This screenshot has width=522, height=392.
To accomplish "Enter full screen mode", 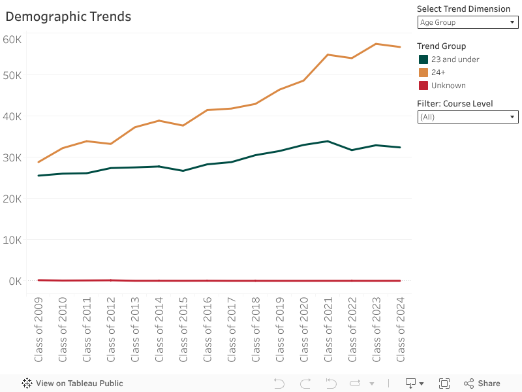I will 444,384.
